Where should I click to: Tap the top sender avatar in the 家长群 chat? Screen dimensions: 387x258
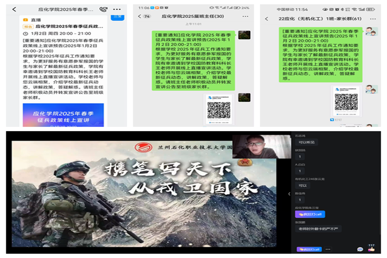click(x=371, y=31)
